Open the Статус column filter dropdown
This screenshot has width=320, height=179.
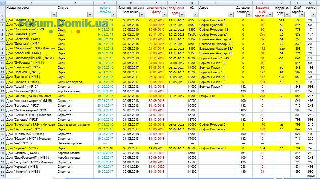[x=90, y=15]
